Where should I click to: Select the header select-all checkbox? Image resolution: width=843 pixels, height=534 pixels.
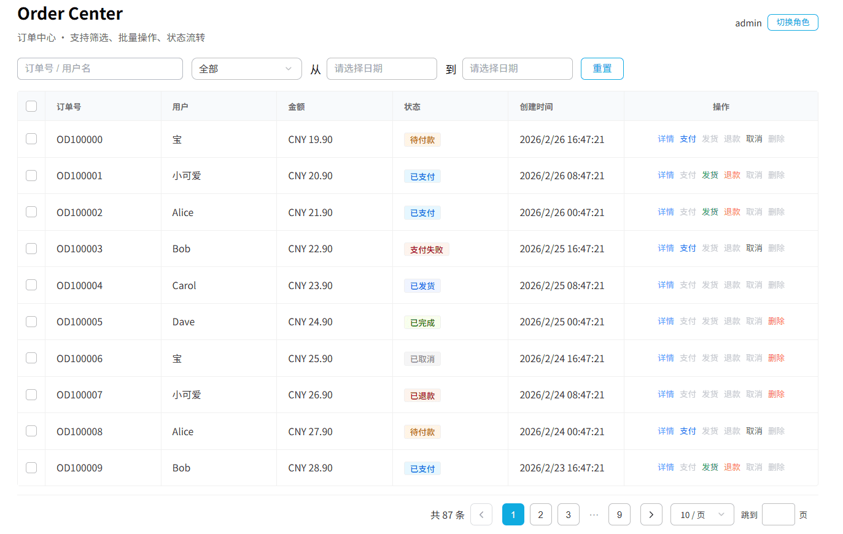click(x=31, y=106)
